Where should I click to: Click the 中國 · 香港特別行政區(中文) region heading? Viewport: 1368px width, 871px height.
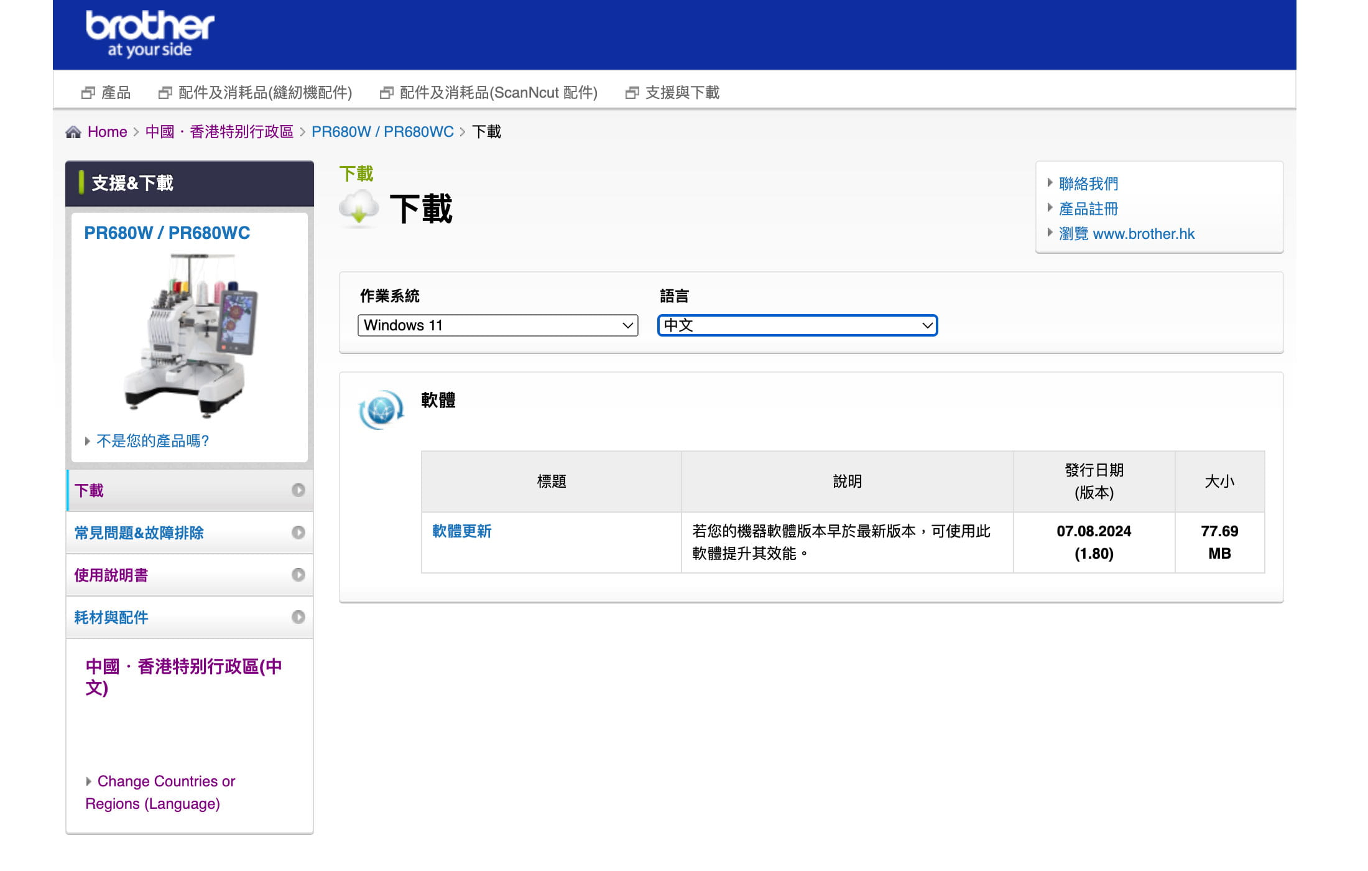[x=183, y=677]
